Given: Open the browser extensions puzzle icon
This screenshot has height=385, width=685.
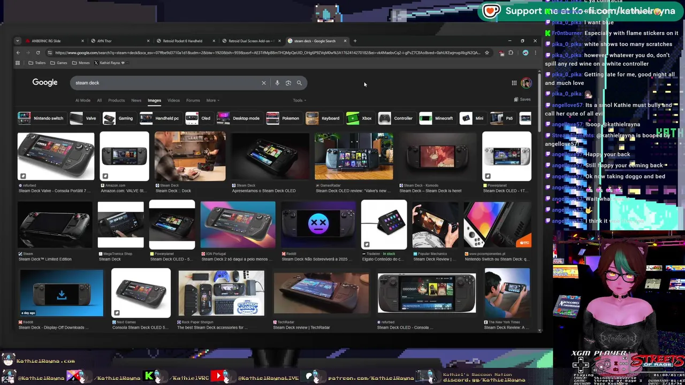Looking at the screenshot, I should pos(511,52).
